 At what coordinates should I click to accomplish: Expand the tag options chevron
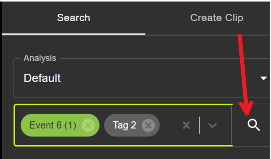[x=212, y=125]
